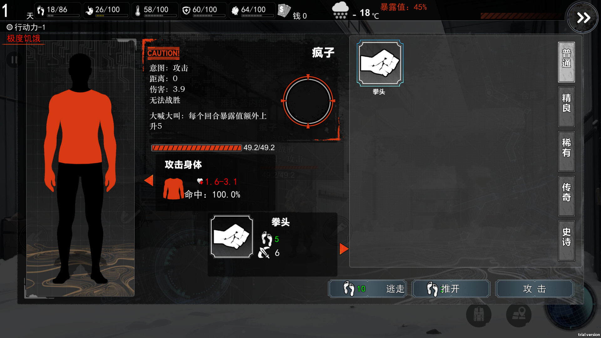
Task: Click the 逃走 flee button
Action: [x=367, y=289]
